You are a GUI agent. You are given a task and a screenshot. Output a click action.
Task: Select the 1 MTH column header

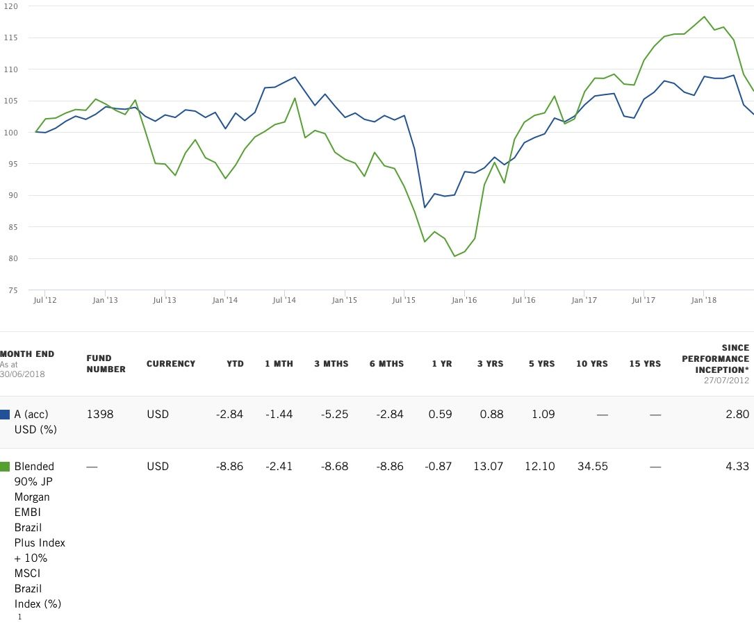[279, 364]
